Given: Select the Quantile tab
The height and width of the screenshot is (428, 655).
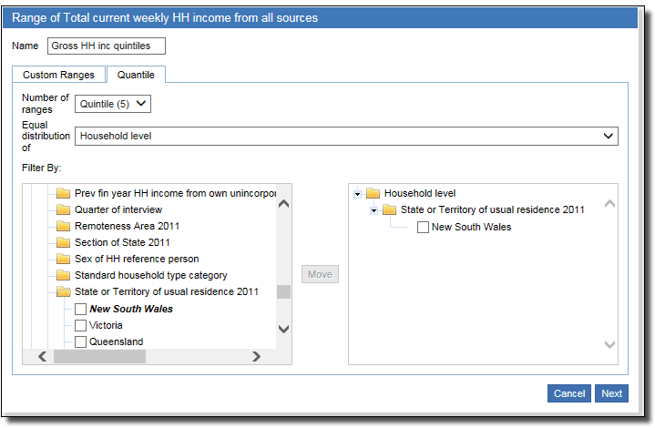Looking at the screenshot, I should click(136, 75).
